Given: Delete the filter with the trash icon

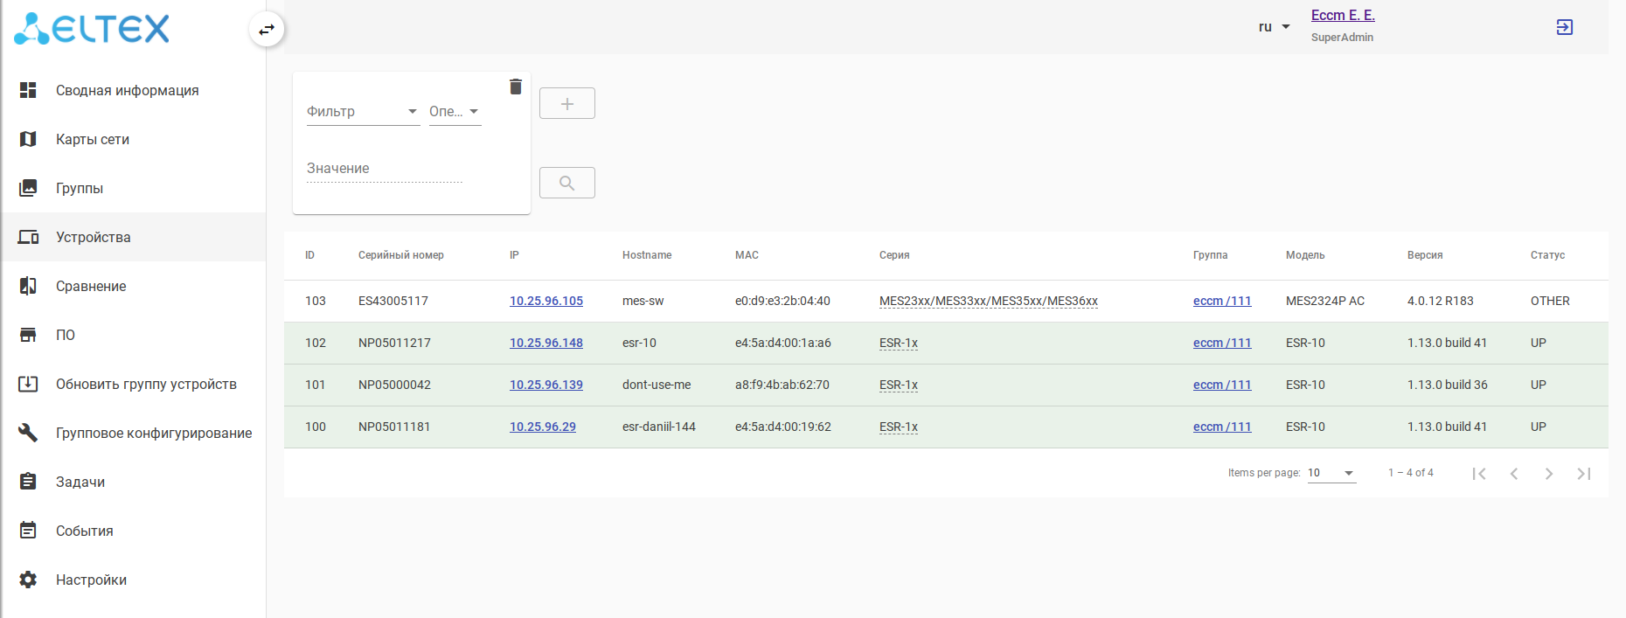Looking at the screenshot, I should coord(515,87).
